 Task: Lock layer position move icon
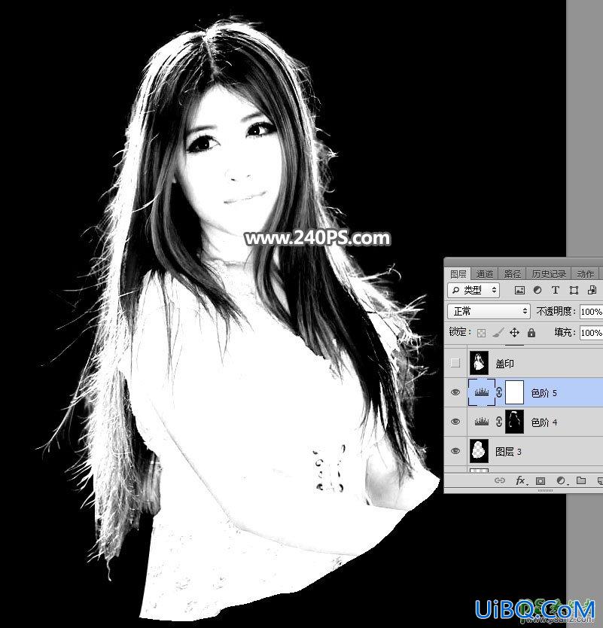514,332
